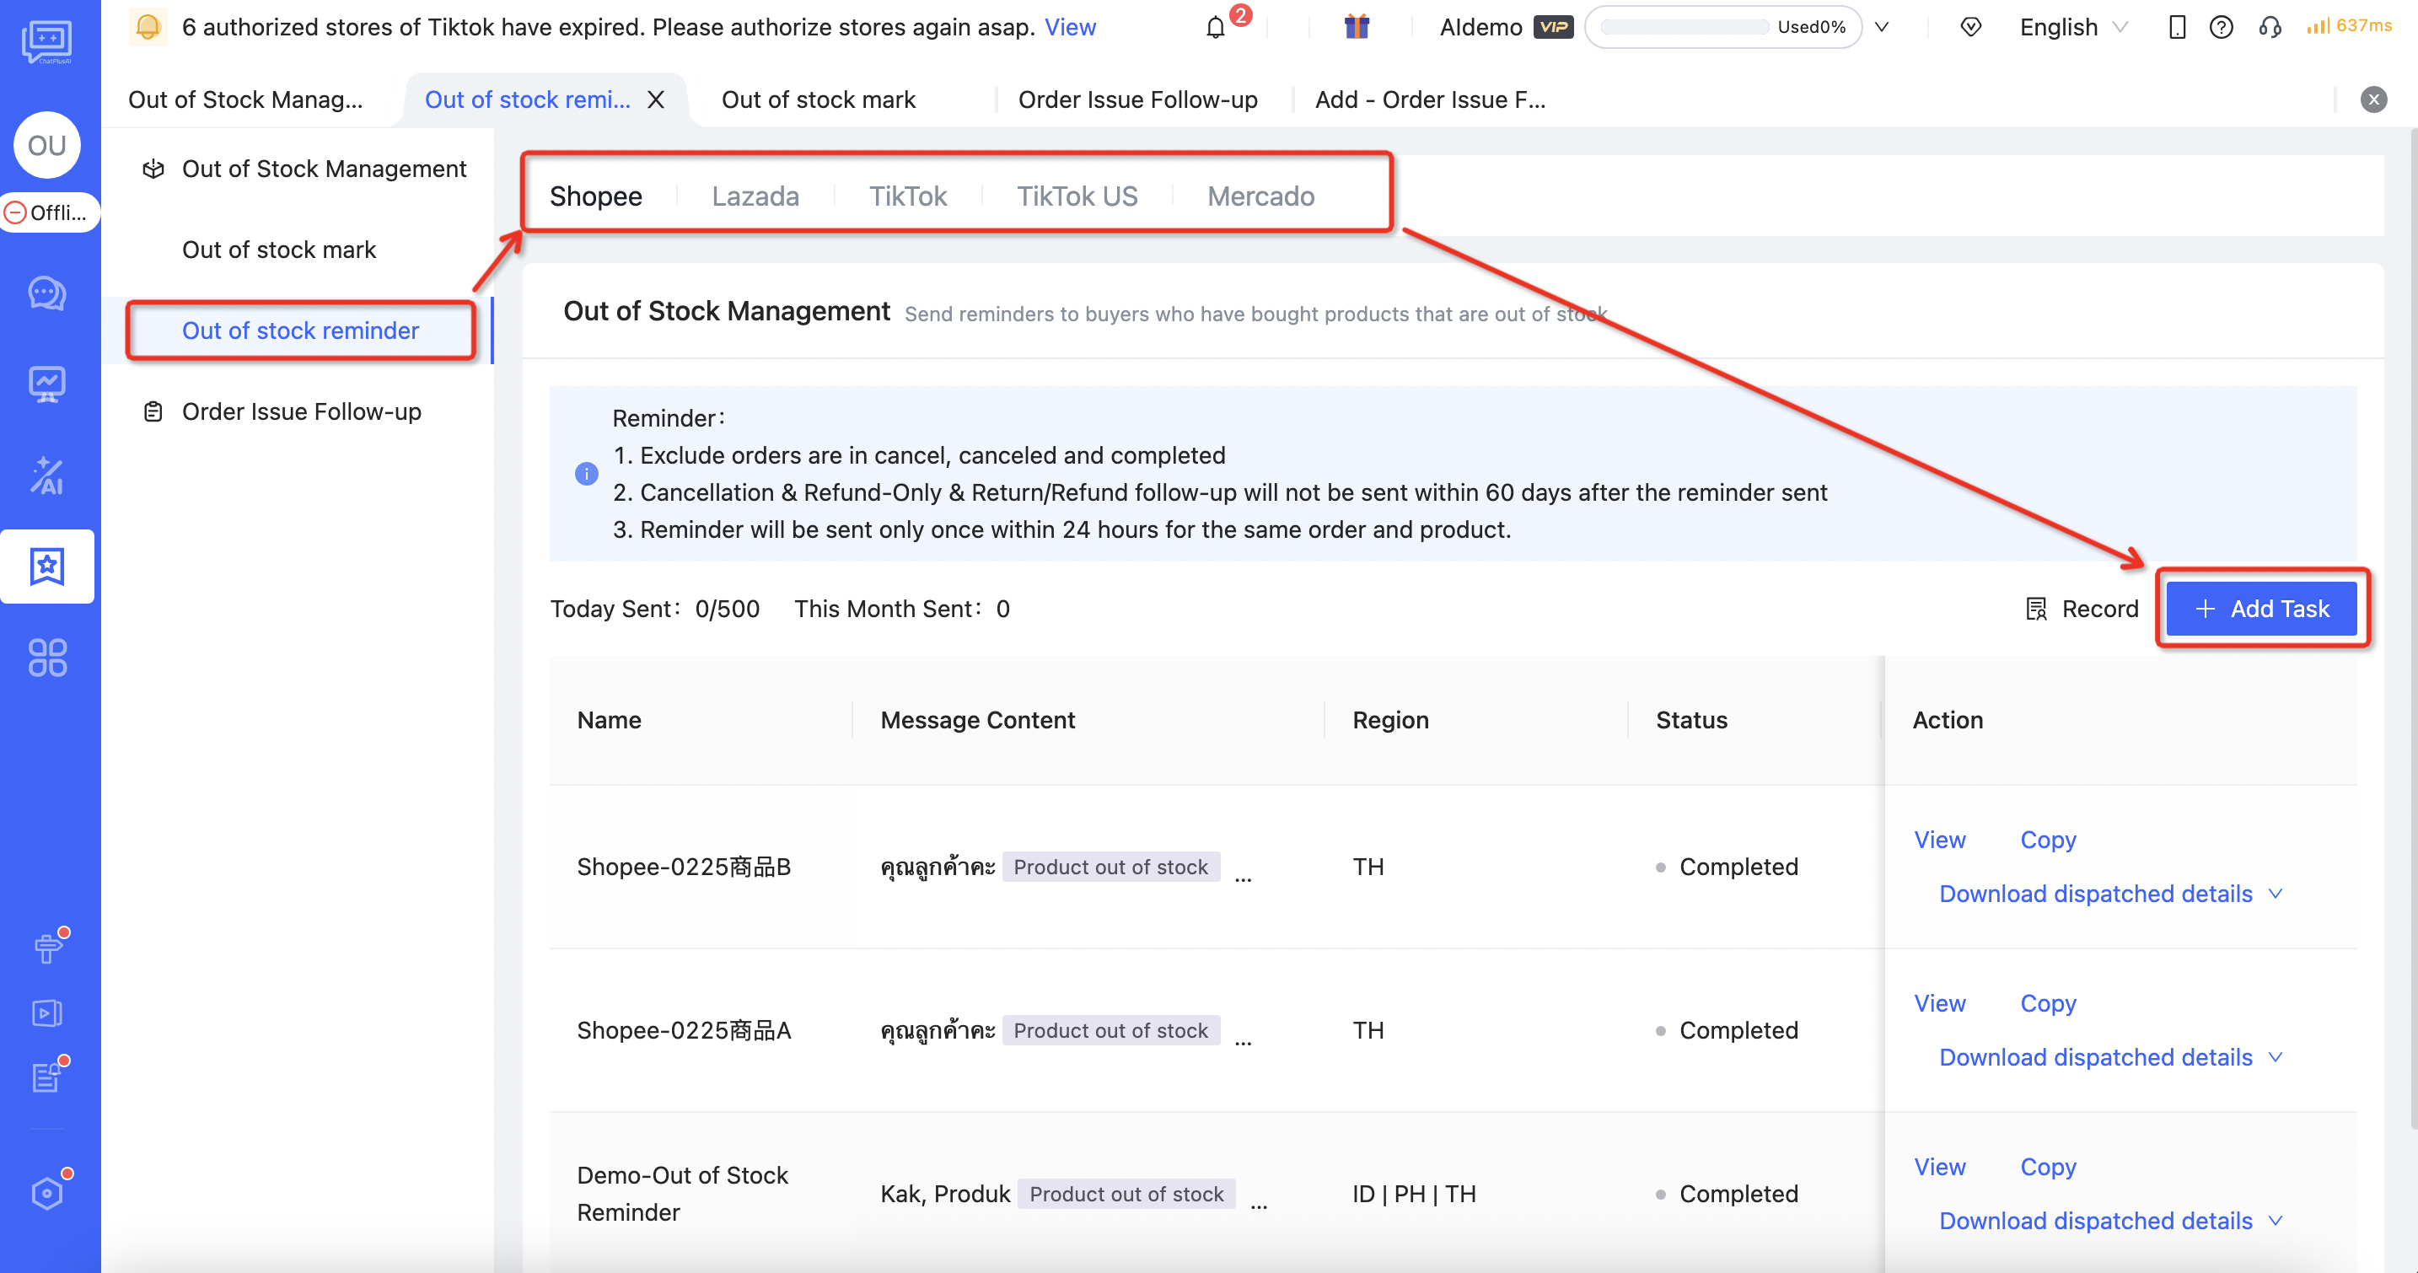Open the AI magic wand sidebar icon
2418x1273 pixels.
[x=47, y=475]
